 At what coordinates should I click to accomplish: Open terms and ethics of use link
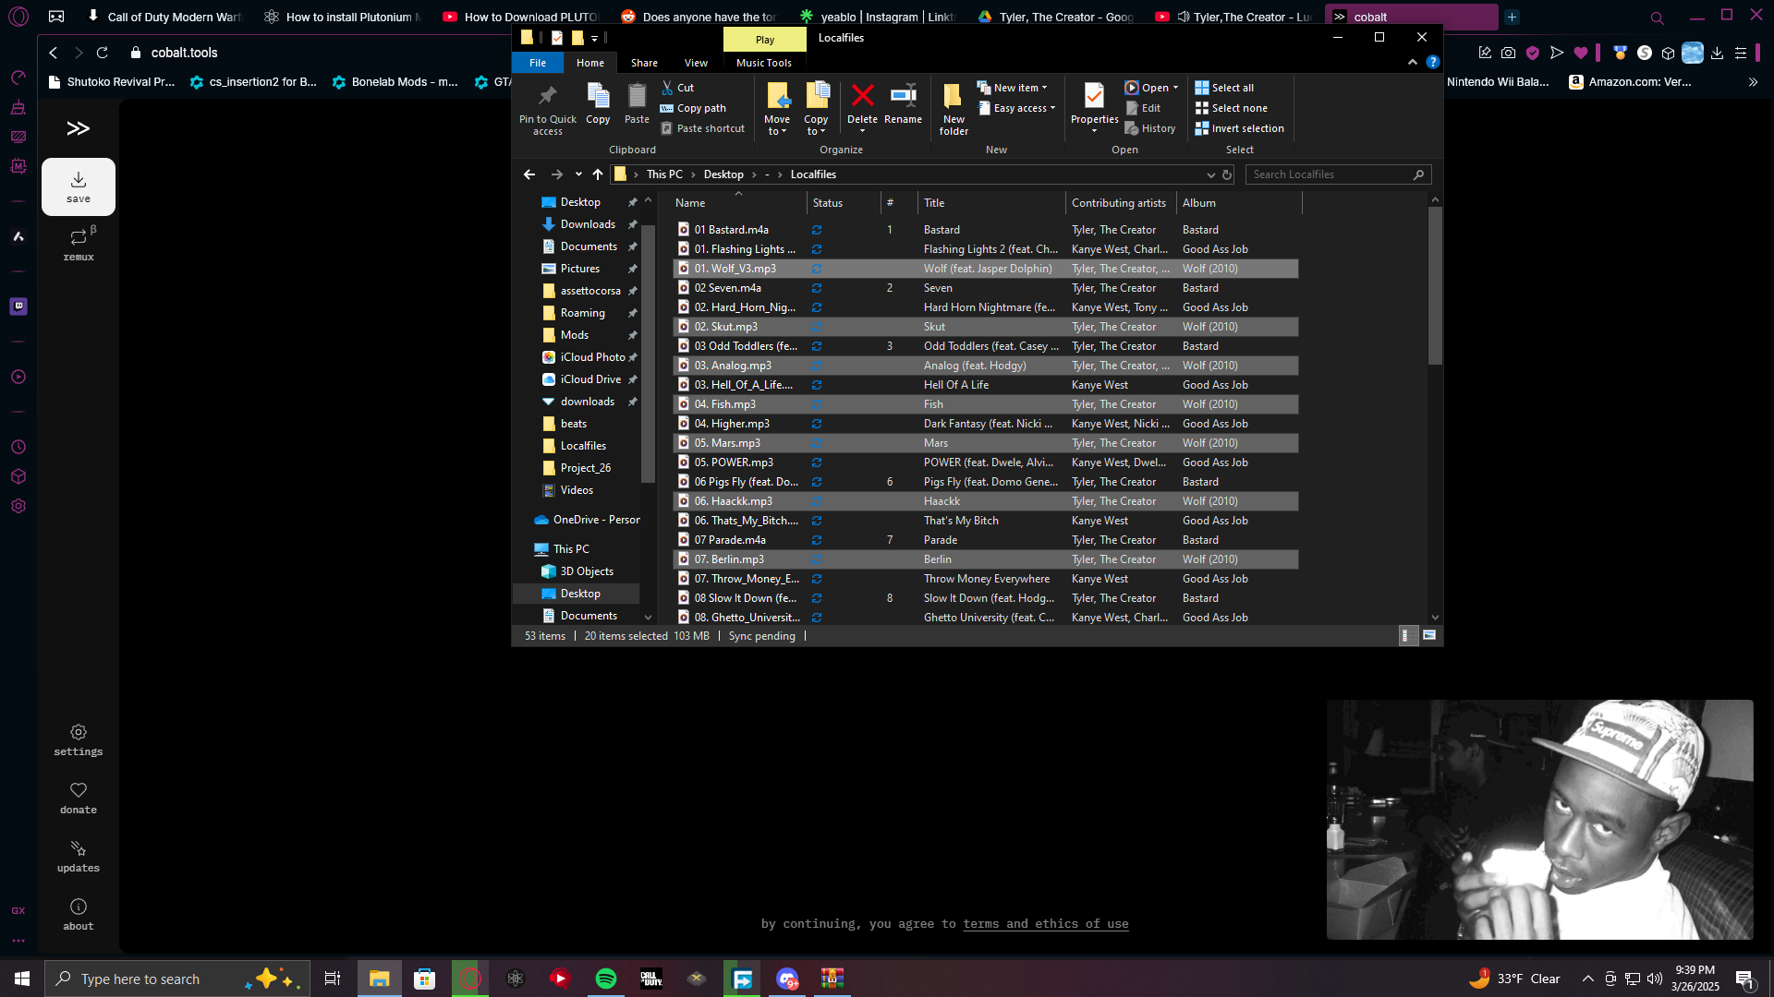(x=1045, y=923)
